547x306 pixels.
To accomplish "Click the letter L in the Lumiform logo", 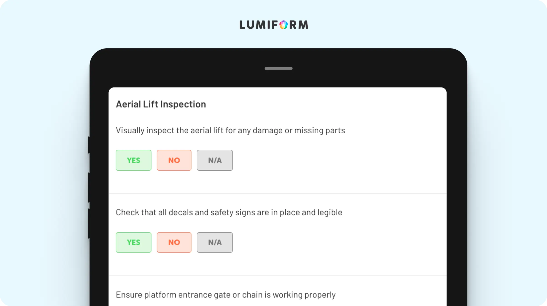I will coord(242,25).
